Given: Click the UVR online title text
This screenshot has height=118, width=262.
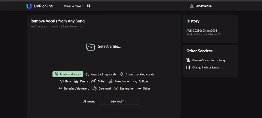Looking at the screenshot, I should [43, 6].
